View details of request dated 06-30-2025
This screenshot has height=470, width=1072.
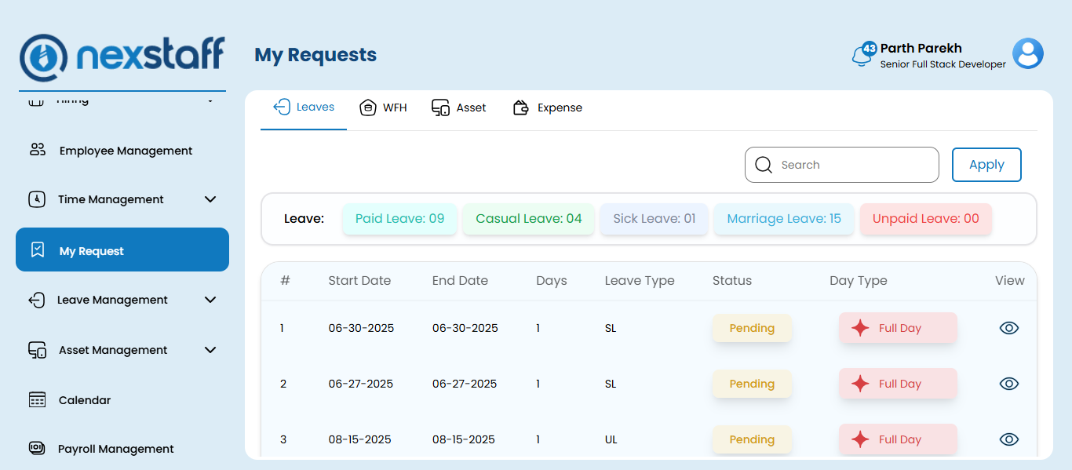tap(1009, 328)
